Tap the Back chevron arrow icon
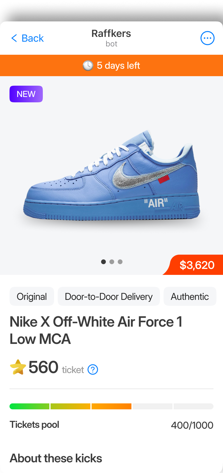Screen dimensions: 223x473 (14, 38)
